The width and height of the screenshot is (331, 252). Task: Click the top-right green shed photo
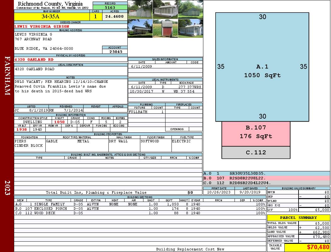190,9
